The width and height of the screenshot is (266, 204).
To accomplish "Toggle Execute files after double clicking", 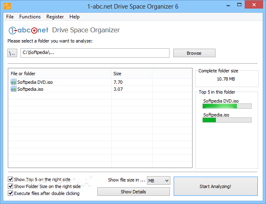I will [11, 193].
